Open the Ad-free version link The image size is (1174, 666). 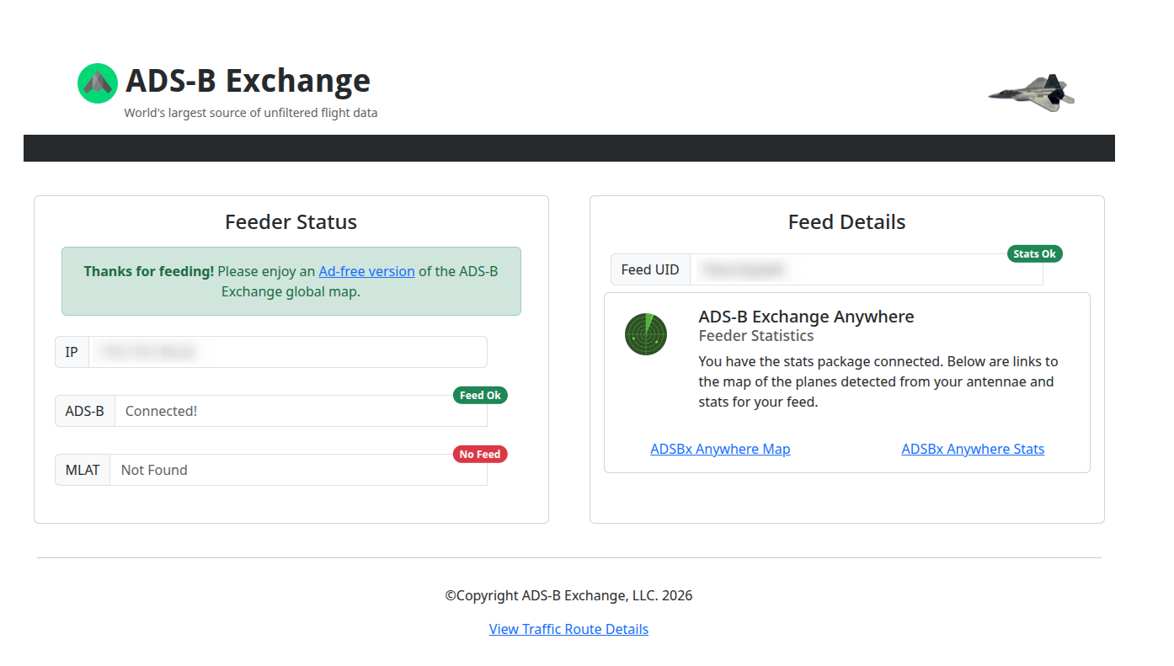(x=366, y=271)
